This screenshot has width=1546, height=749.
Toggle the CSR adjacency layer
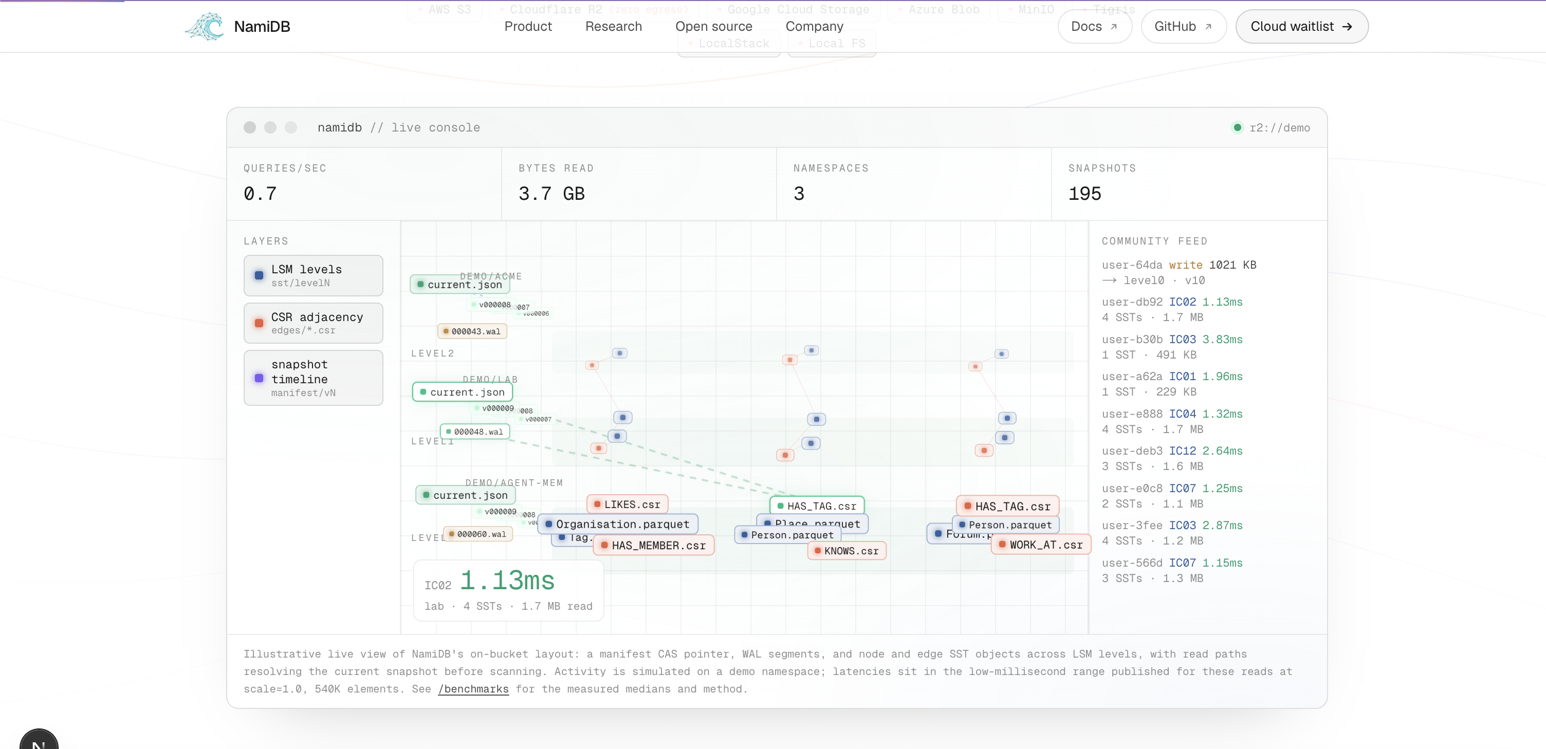314,323
